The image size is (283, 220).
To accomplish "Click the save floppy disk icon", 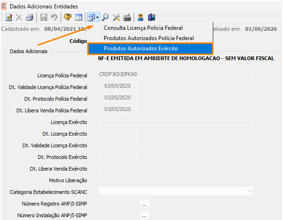I will click(x=43, y=17).
